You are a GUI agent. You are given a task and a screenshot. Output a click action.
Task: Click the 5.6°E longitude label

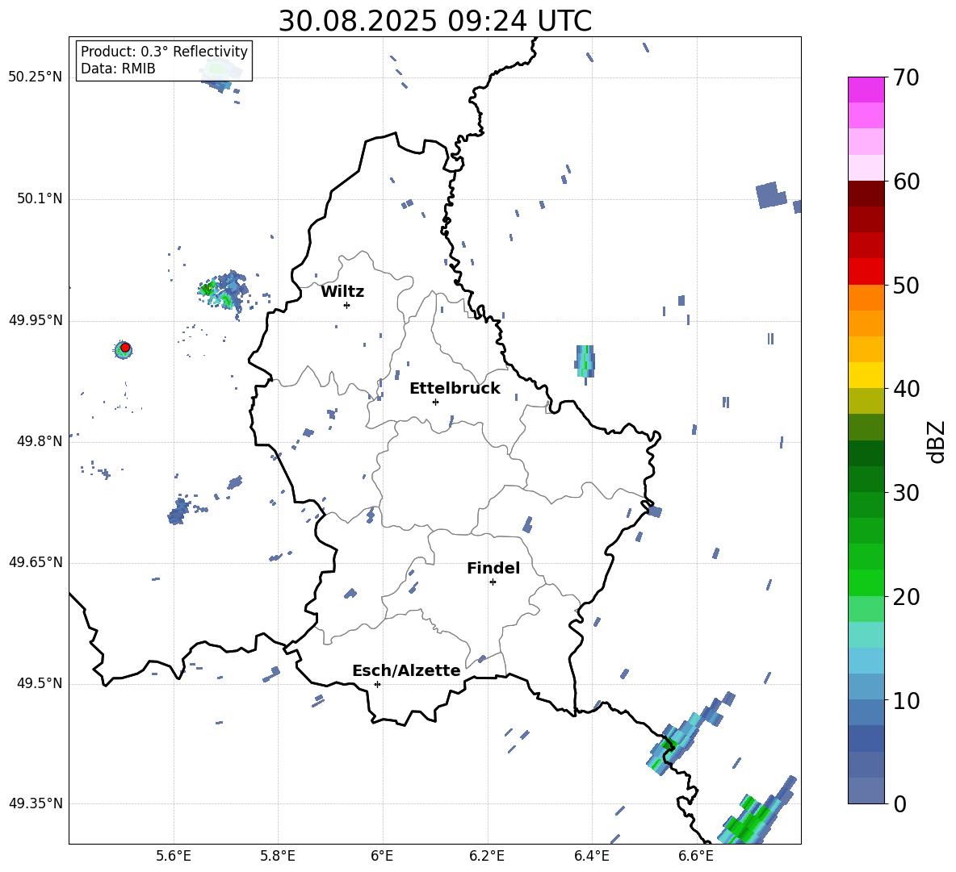pyautogui.click(x=174, y=856)
